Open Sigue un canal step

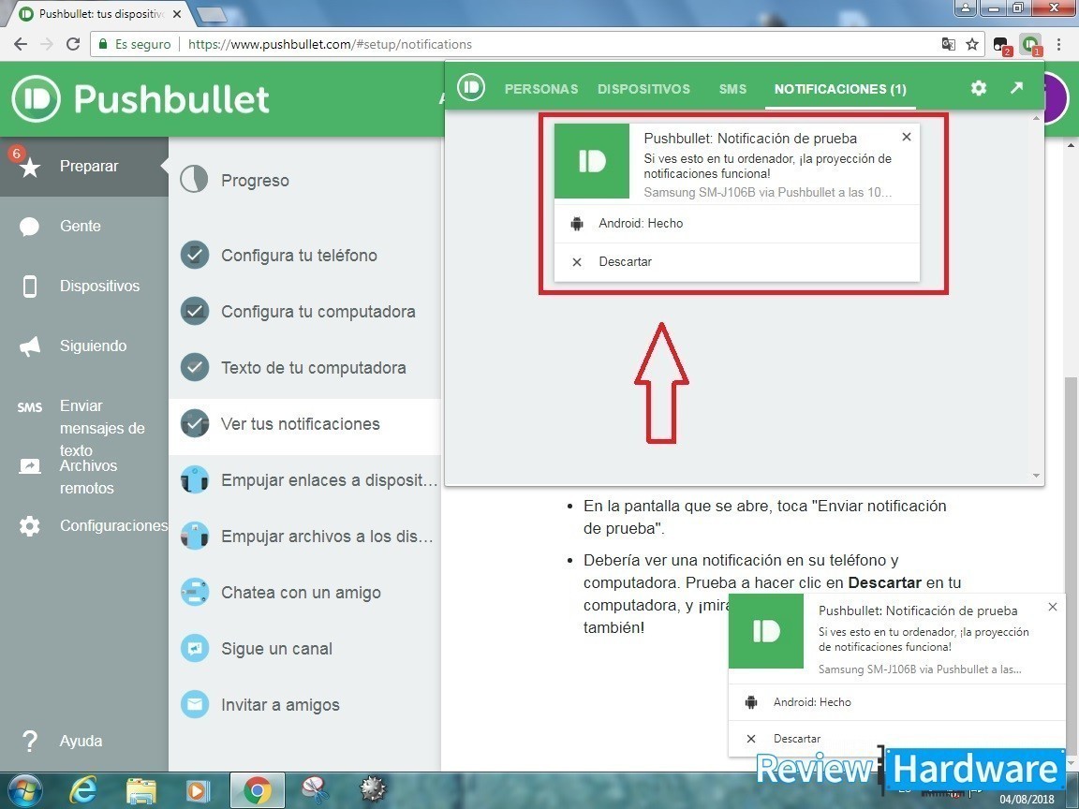pos(304,649)
